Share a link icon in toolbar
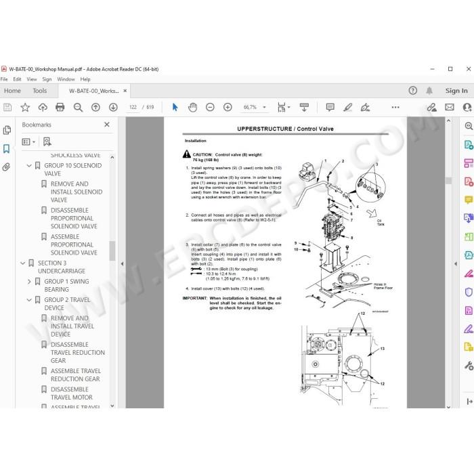Viewport: 474px width, 474px height. (431, 107)
